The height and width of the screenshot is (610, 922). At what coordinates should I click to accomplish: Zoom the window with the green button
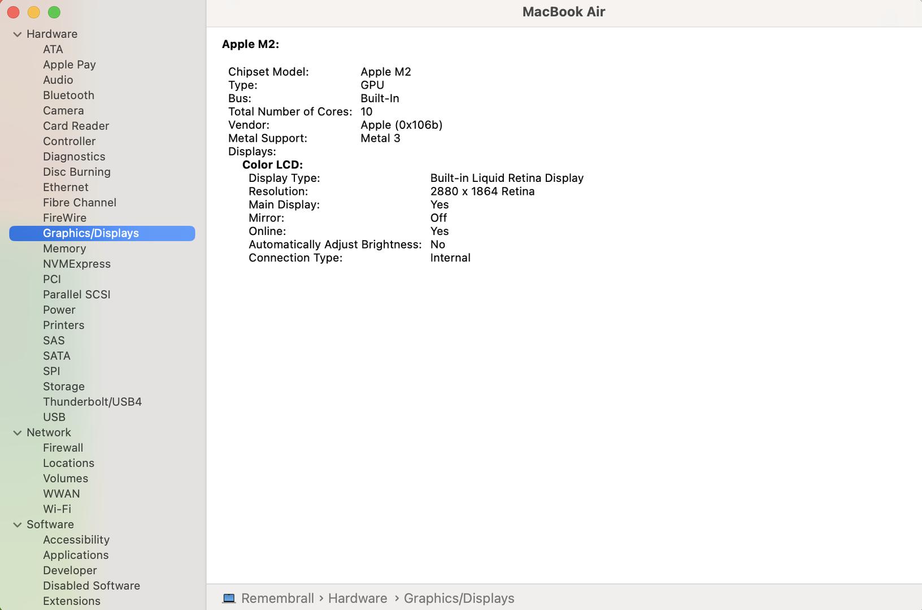pos(54,12)
